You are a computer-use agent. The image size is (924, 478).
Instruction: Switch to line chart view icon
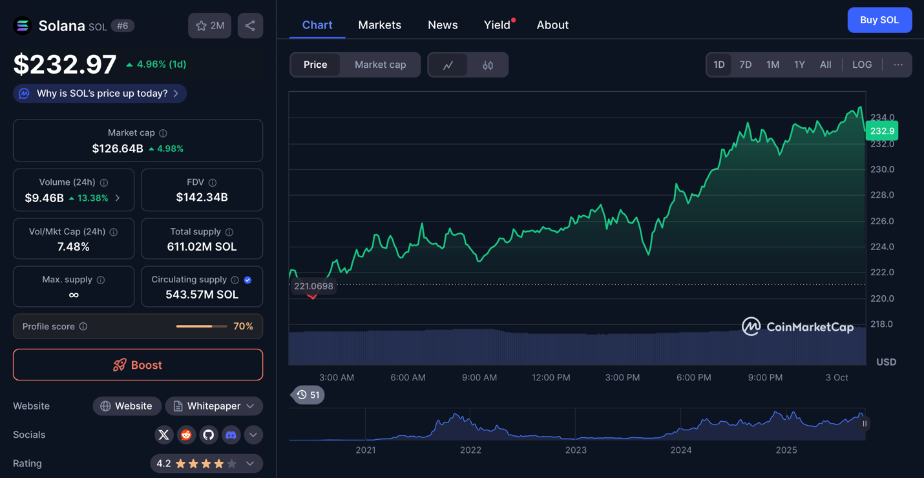pyautogui.click(x=448, y=65)
